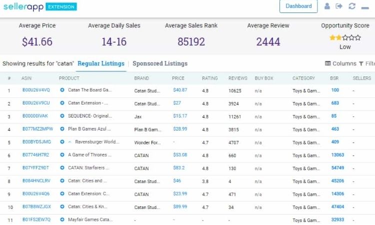Minimize the SellerApp extension panel
Image resolution: width=375 pixels, height=225 pixels.
tap(365, 6)
